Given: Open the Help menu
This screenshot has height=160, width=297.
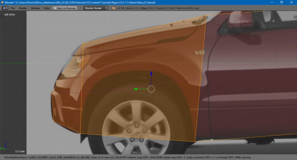Looking at the screenshot, I should click(x=47, y=8).
